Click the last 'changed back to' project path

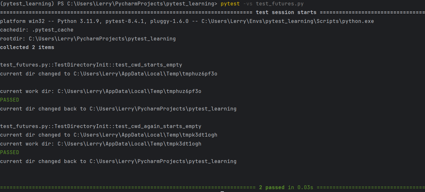tap(163, 161)
